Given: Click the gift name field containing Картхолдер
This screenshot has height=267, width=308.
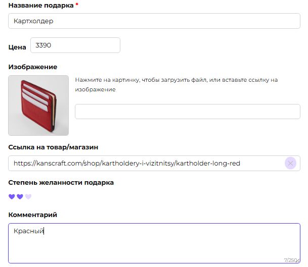Looking at the screenshot, I should [154, 21].
